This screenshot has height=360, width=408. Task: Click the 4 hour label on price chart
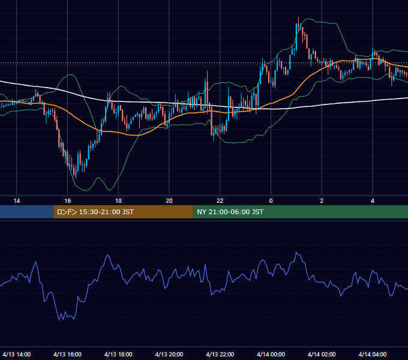373,201
